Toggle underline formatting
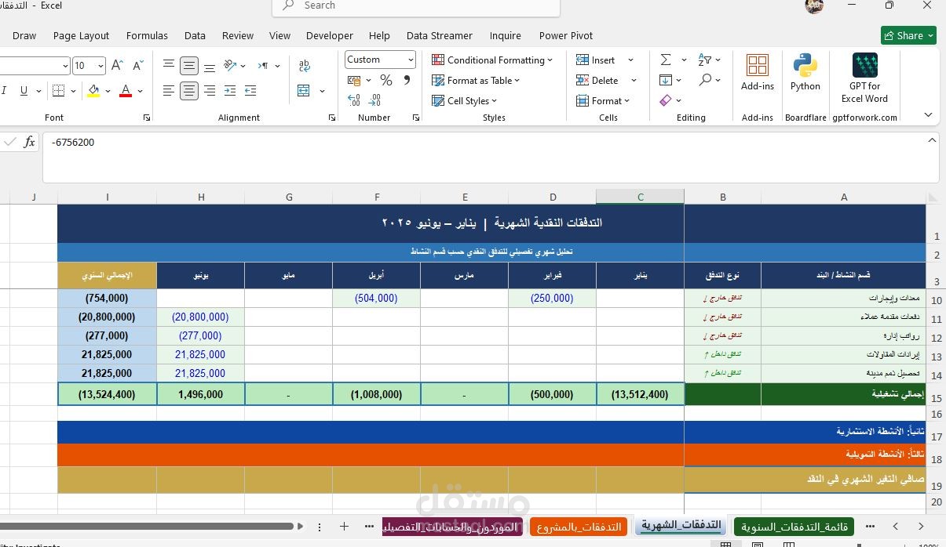This screenshot has height=547, width=946. (25, 91)
